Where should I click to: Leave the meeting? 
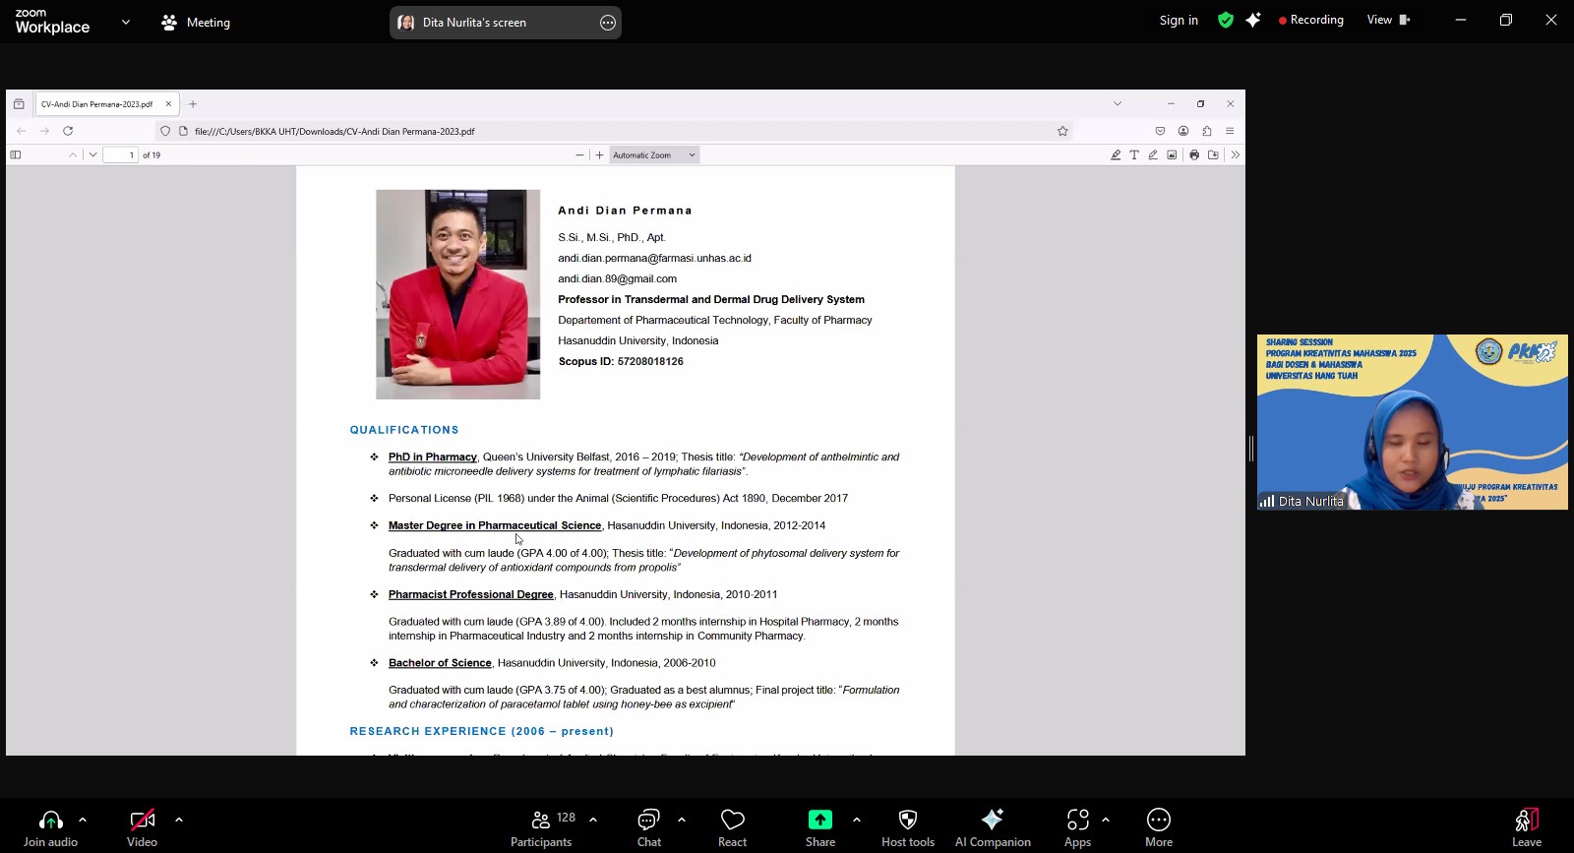click(x=1526, y=821)
